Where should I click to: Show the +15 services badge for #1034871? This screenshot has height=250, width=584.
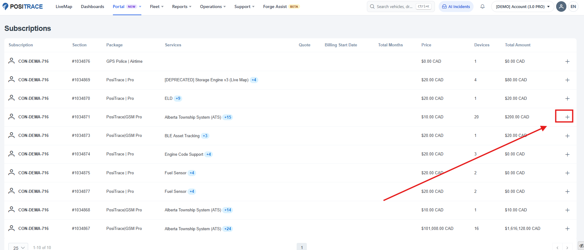click(x=228, y=117)
